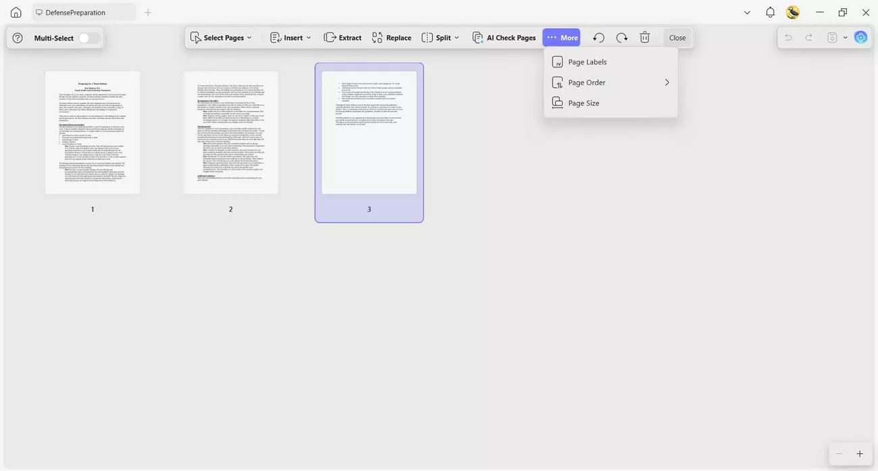Screen dimensions: 878x471
Task: Close the page organizer with Close button
Action: click(x=677, y=37)
